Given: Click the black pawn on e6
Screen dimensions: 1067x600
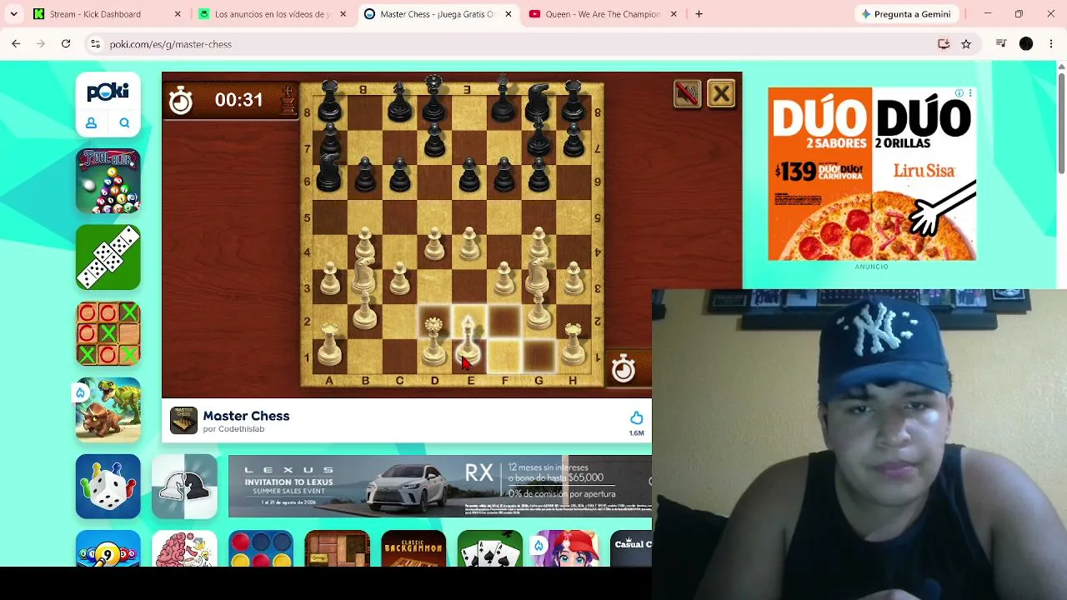Looking at the screenshot, I should [469, 173].
